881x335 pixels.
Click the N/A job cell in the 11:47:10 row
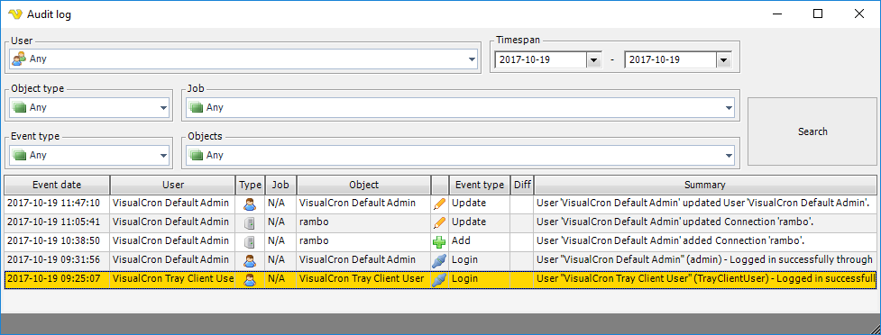click(281, 204)
